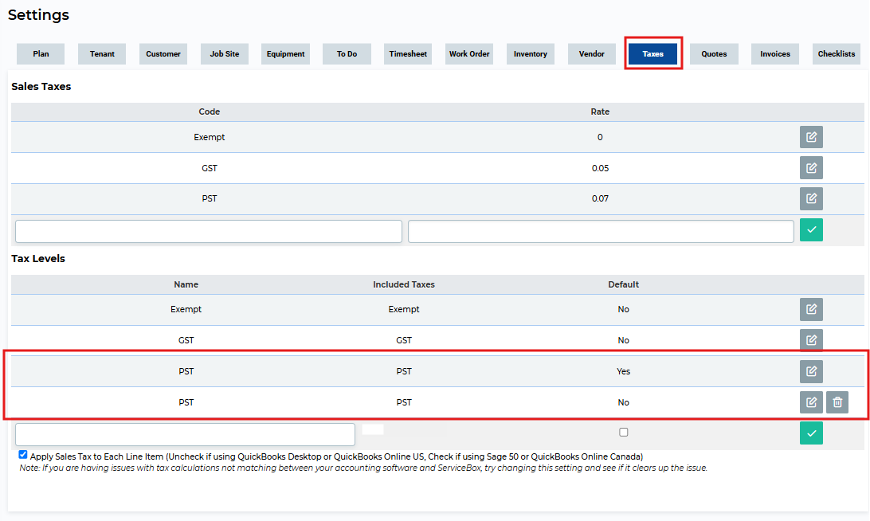Open the Checklists tab

[837, 54]
